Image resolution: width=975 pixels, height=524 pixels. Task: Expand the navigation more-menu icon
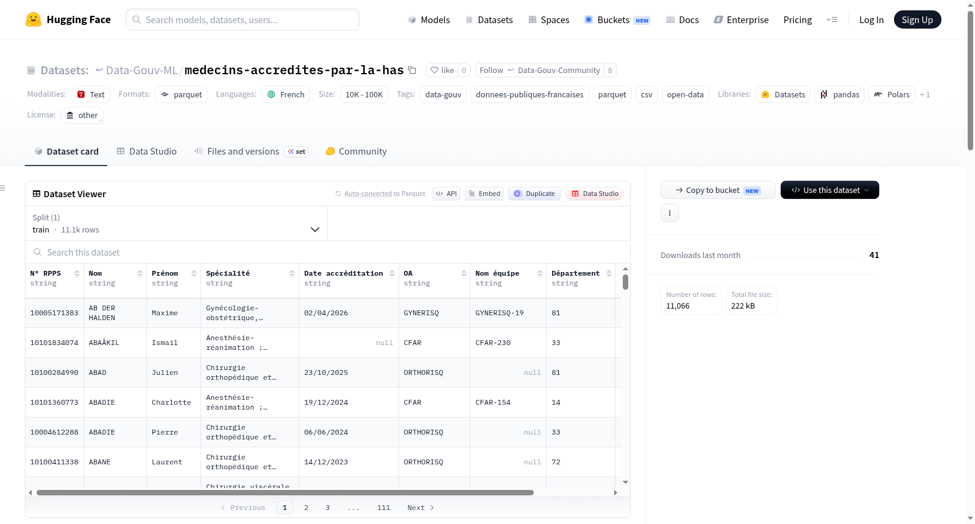point(832,19)
